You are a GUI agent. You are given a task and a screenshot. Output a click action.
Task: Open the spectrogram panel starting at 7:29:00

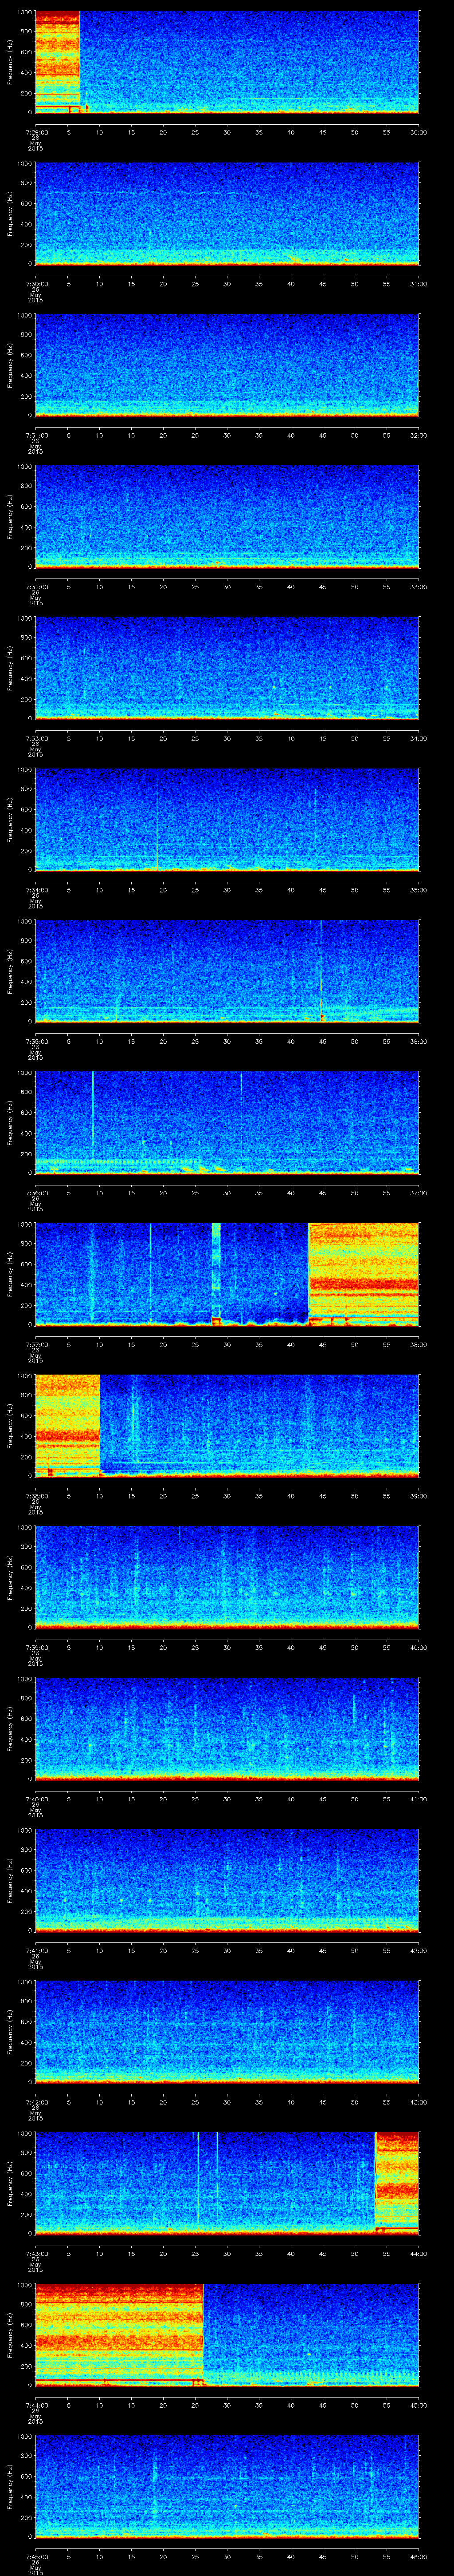click(x=227, y=62)
